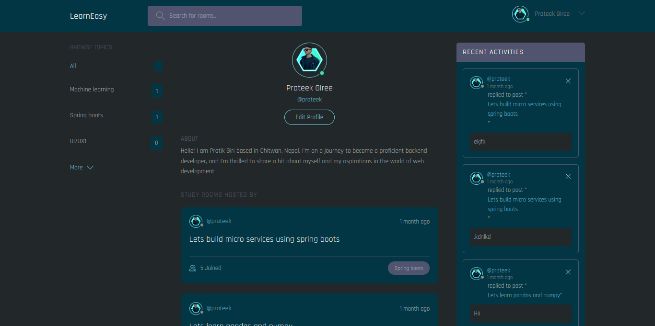Remove the '.kdnlkd' activity with X

(x=568, y=176)
